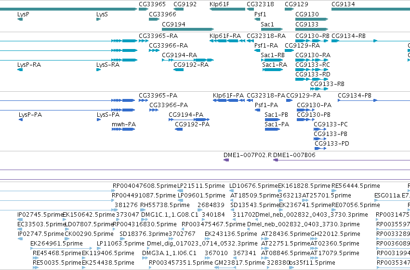
Task: Choose the LysS-PA protein label
Action: point(108,115)
